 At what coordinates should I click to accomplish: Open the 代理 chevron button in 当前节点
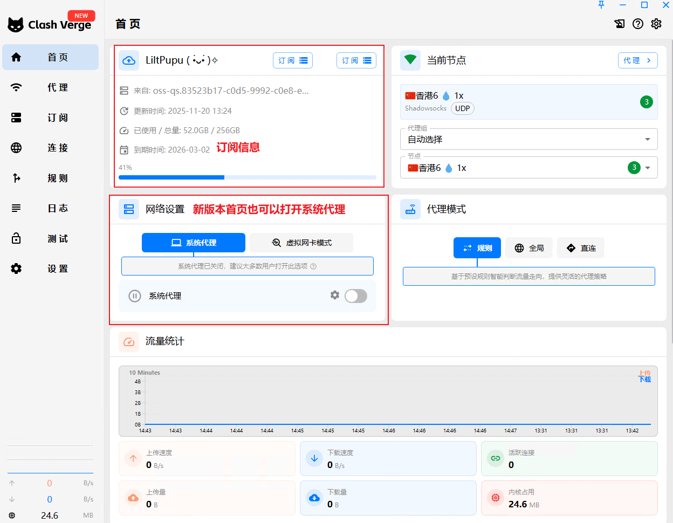(637, 60)
